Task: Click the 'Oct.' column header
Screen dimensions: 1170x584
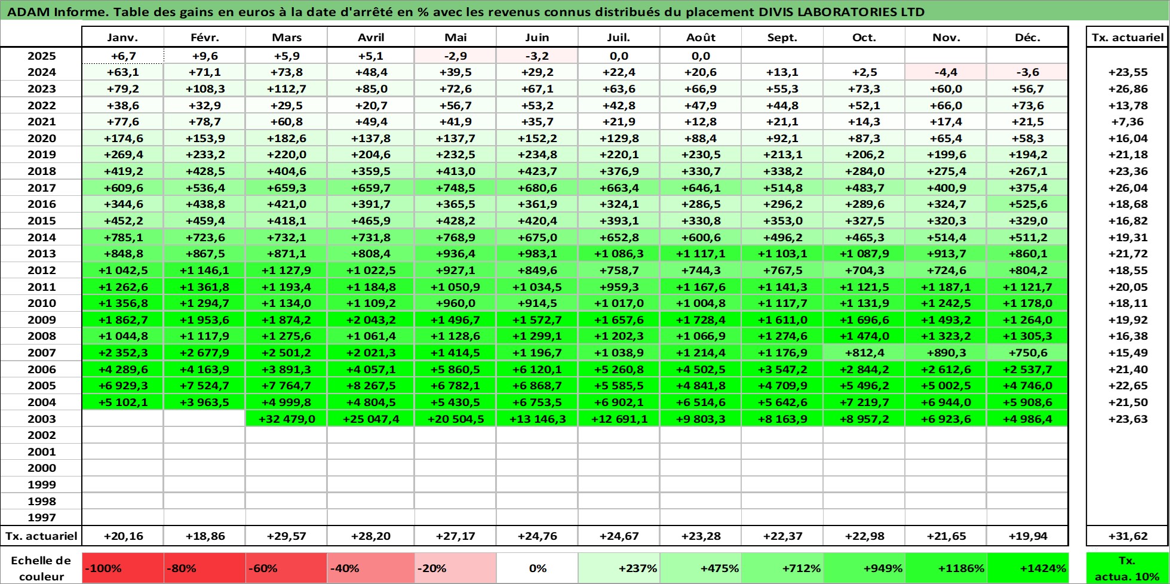Action: tap(864, 37)
